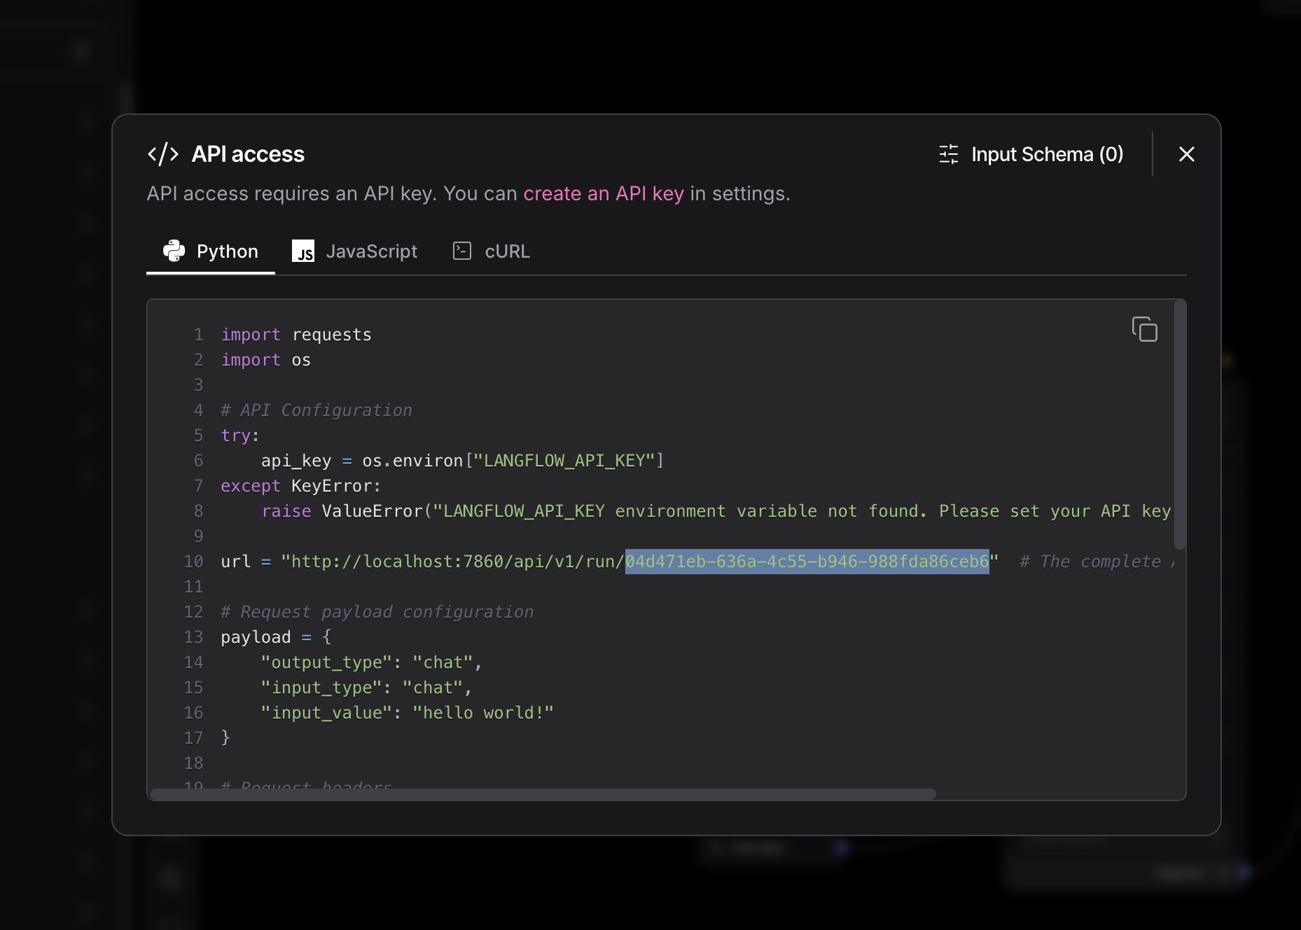Click the sliders icon beside Input Schema
Viewport: 1301px width, 930px height.
click(949, 154)
